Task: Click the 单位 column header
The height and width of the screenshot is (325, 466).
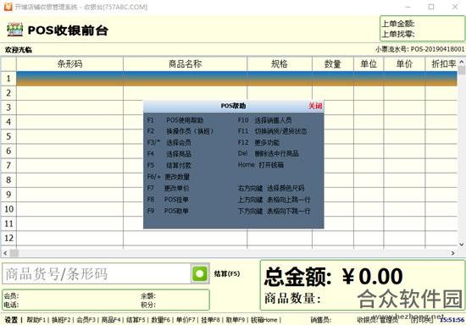Action: point(369,63)
